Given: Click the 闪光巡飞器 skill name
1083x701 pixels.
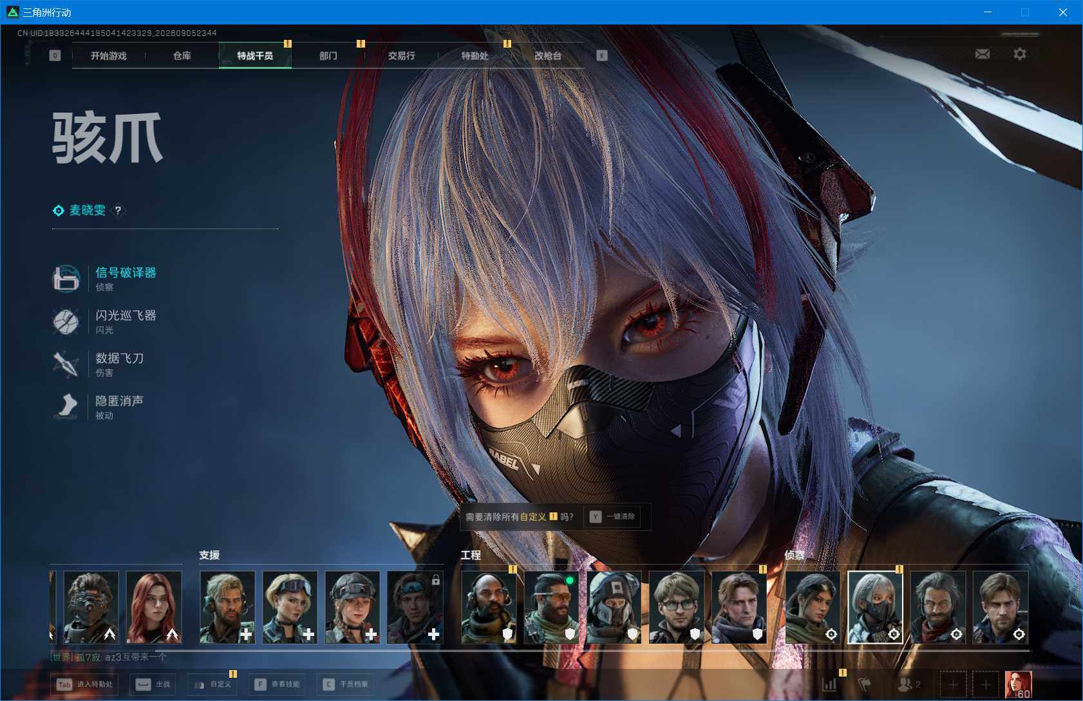Looking at the screenshot, I should 126,315.
